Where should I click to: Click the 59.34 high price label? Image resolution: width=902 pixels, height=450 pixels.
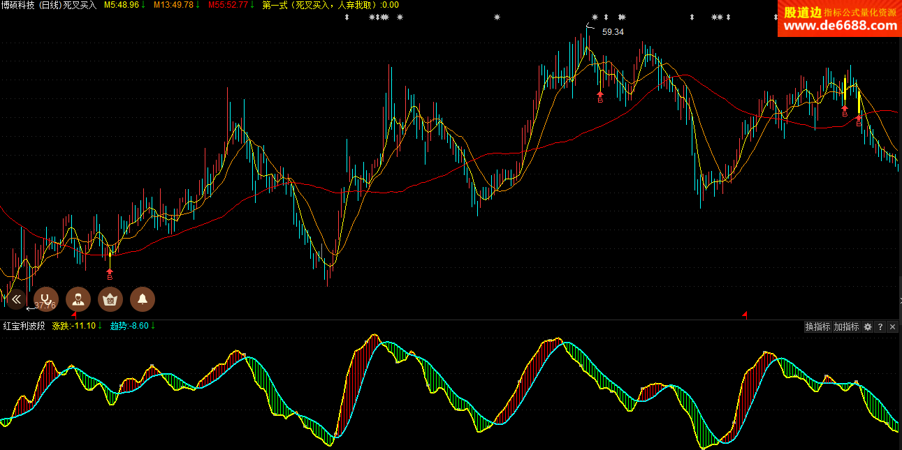click(613, 32)
